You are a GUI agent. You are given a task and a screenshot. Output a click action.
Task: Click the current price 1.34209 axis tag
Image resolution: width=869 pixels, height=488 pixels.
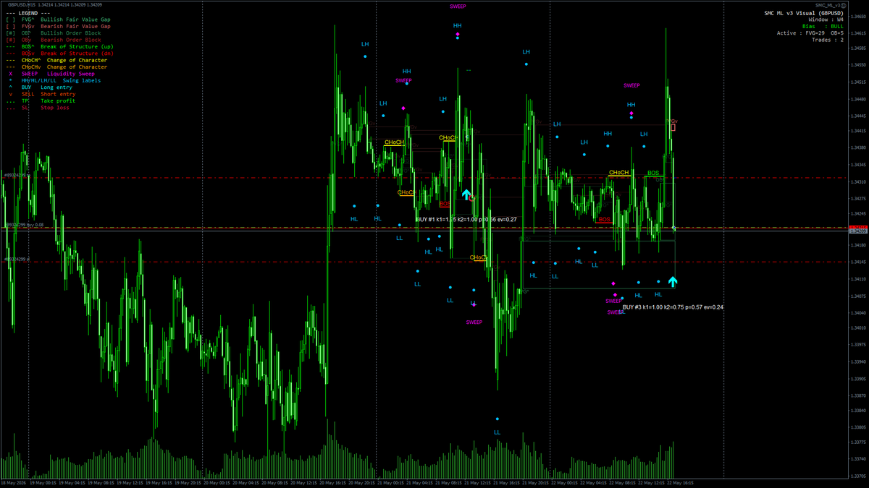(x=858, y=231)
